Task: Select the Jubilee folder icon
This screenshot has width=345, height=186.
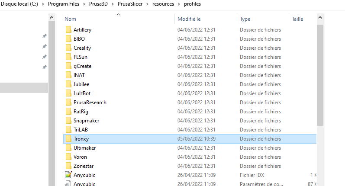Action: point(68,84)
